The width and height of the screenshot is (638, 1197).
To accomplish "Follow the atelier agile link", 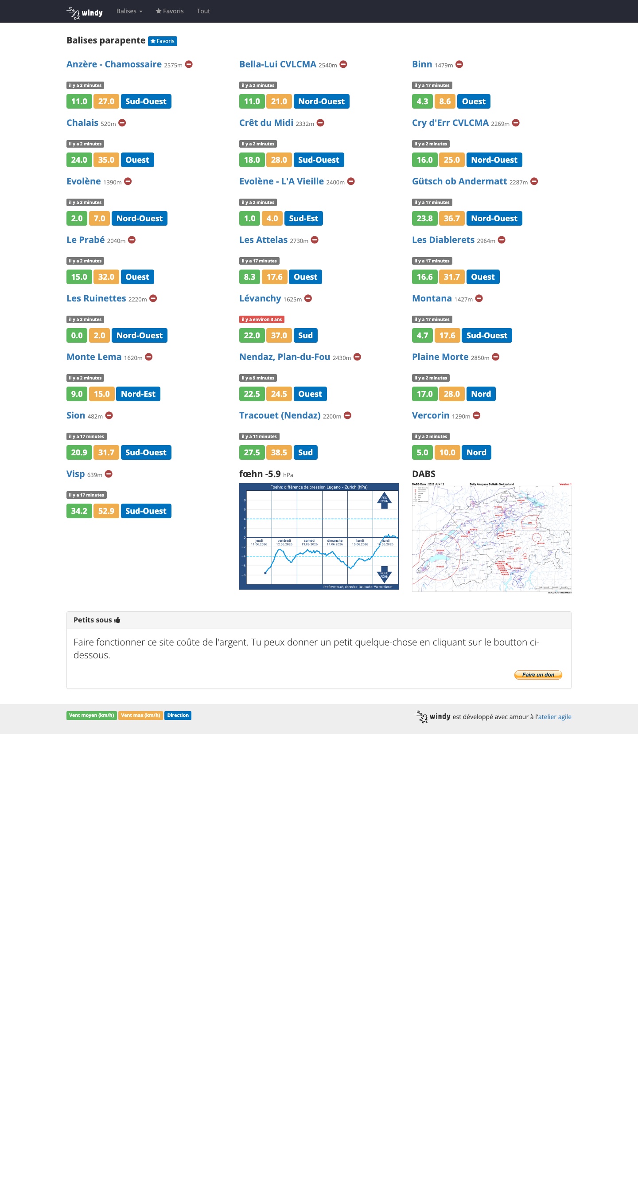I will (555, 717).
